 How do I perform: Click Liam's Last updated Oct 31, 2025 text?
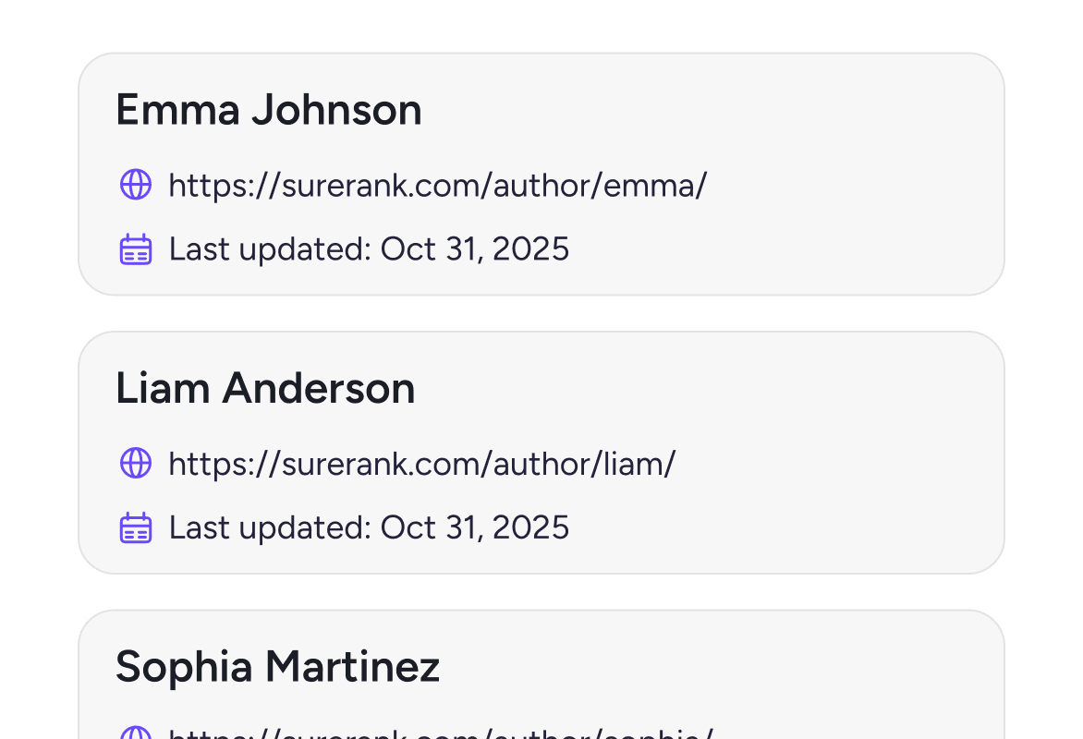[369, 527]
